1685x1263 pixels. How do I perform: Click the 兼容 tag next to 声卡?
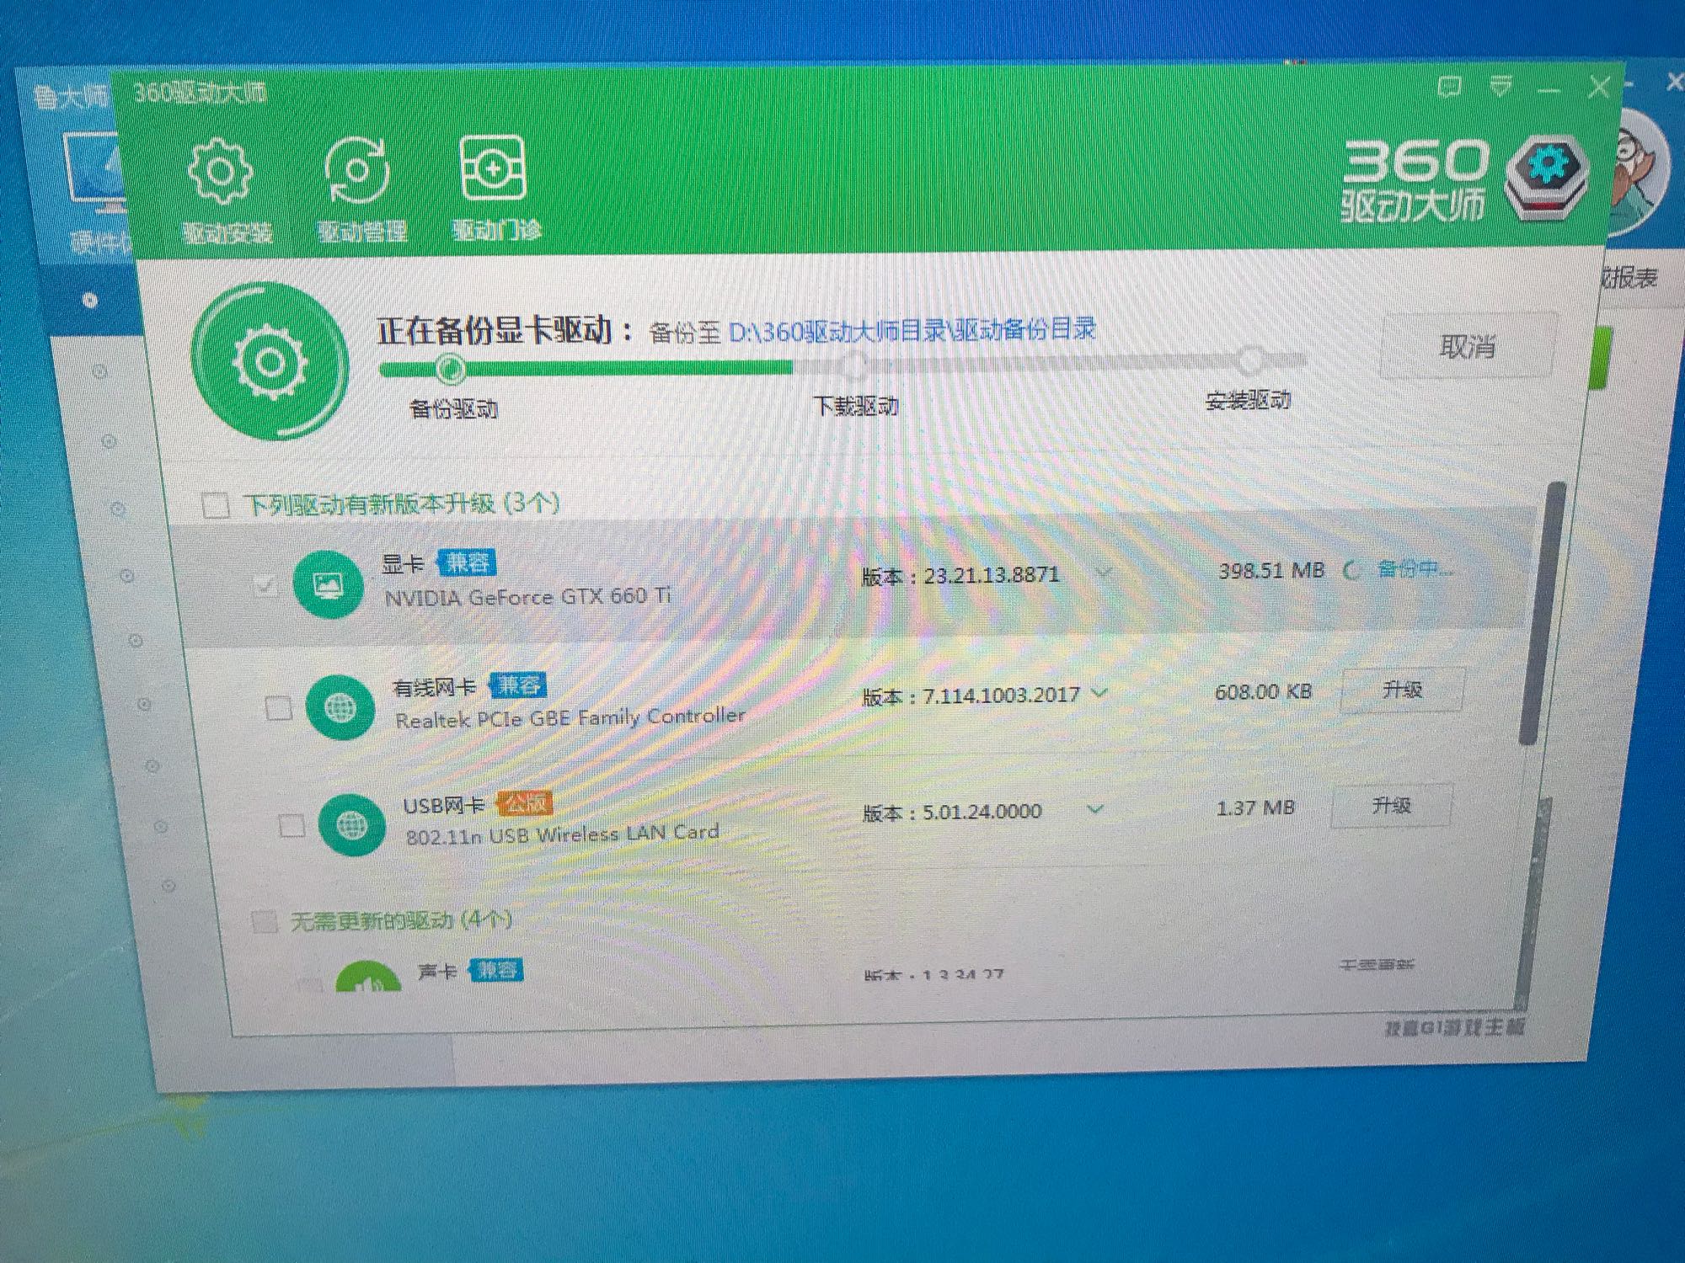click(x=497, y=970)
